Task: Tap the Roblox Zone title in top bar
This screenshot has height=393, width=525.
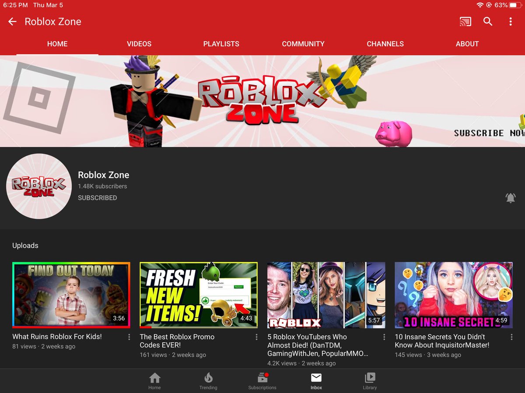Action: click(x=53, y=21)
